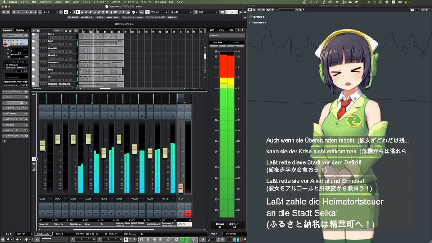Solo the Tp channel in MixConsole
The width and height of the screenshot is (432, 243).
pyautogui.click(x=111, y=109)
